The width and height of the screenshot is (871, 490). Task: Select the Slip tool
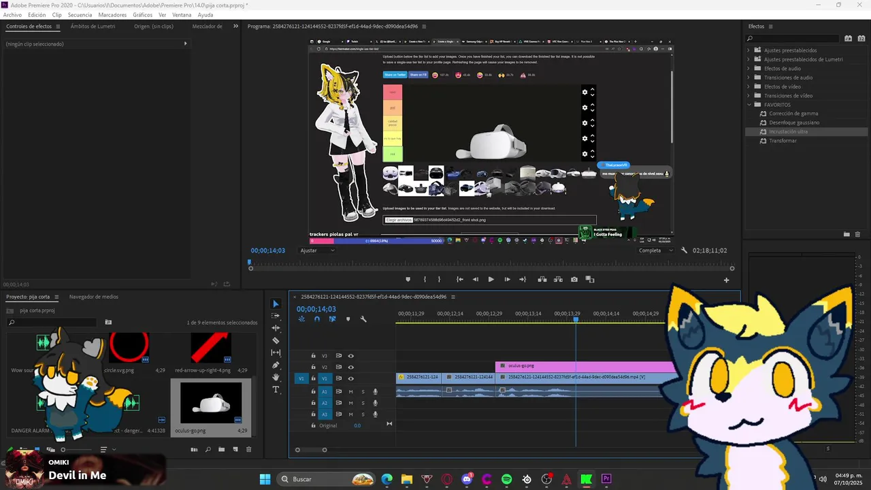(x=276, y=353)
